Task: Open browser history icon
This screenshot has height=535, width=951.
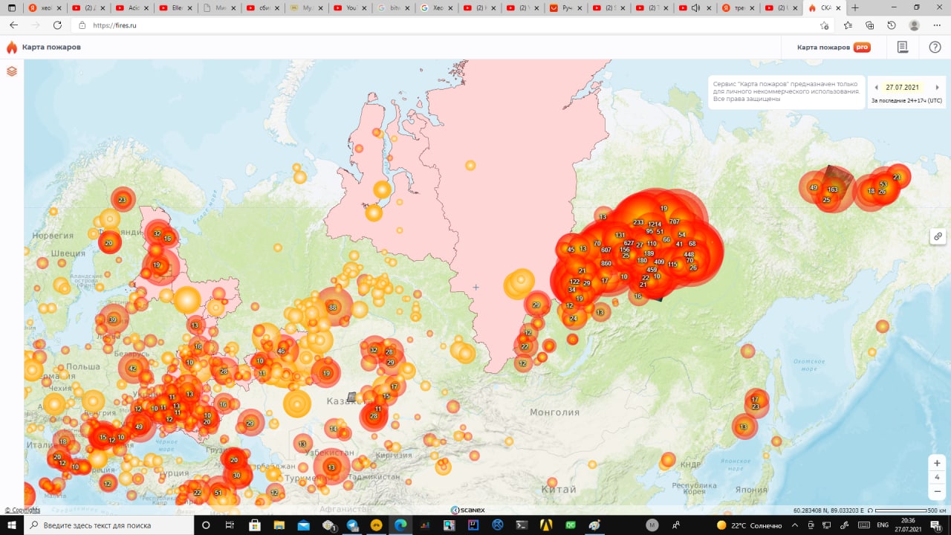Action: coord(892,25)
